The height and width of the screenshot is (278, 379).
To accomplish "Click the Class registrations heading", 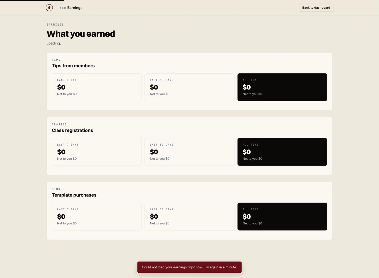I will point(73,130).
